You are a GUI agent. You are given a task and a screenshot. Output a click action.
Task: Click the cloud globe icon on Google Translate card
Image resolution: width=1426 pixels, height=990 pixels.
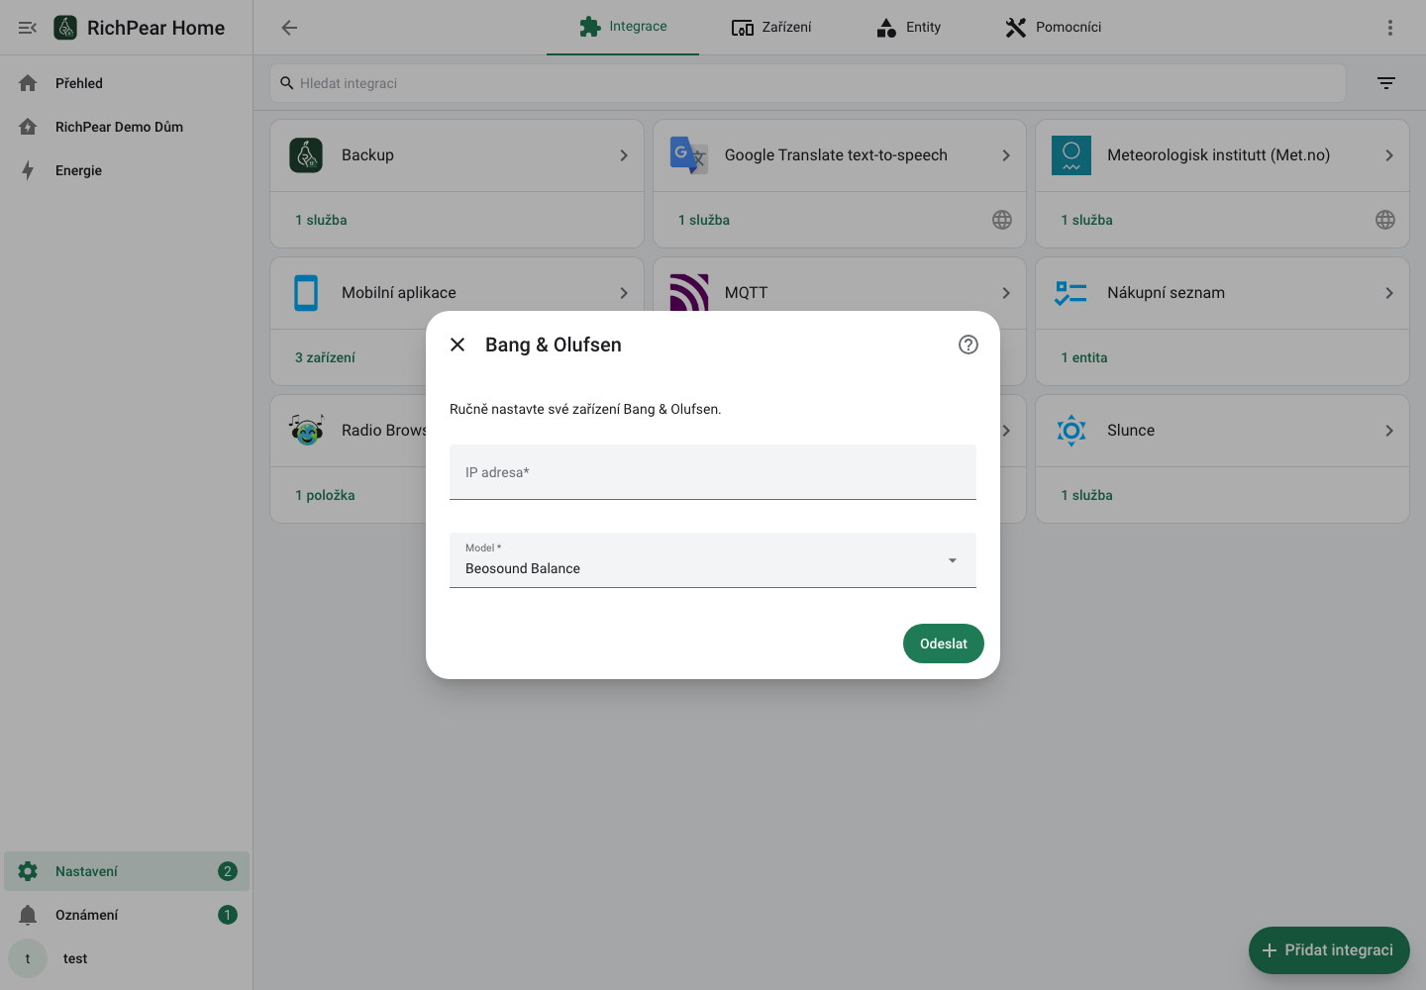point(1002,220)
